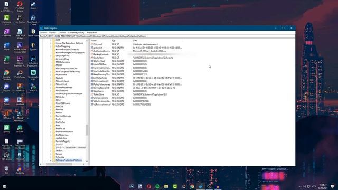Open the Audacity desktop shortcut

pyautogui.click(x=20, y=170)
